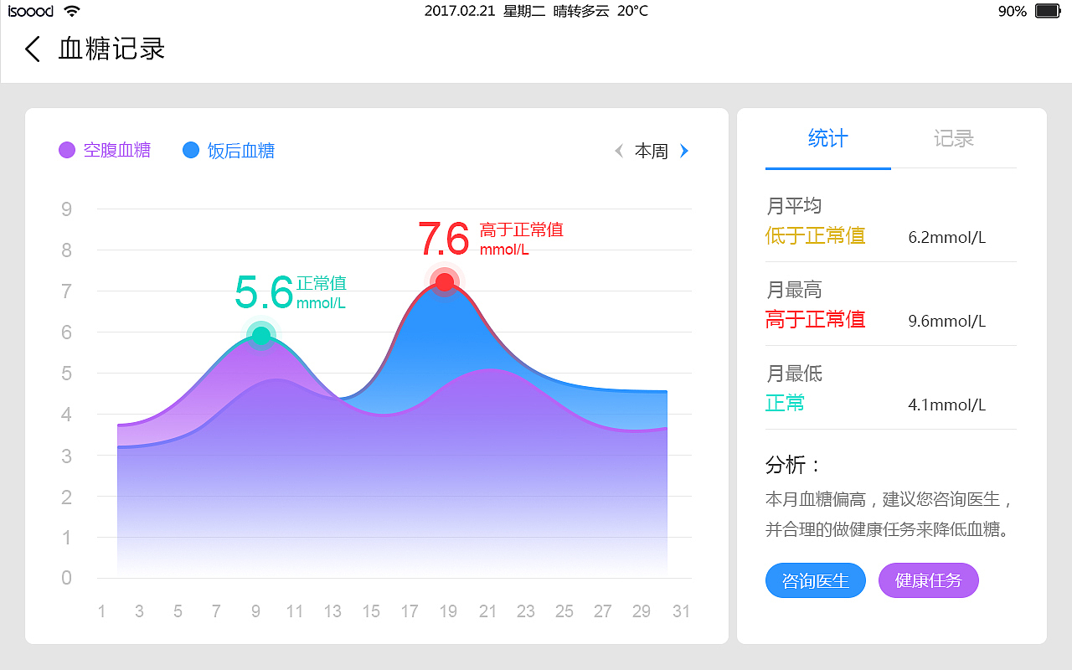Select the 统计 tab
Image resolution: width=1072 pixels, height=670 pixels.
click(x=827, y=139)
